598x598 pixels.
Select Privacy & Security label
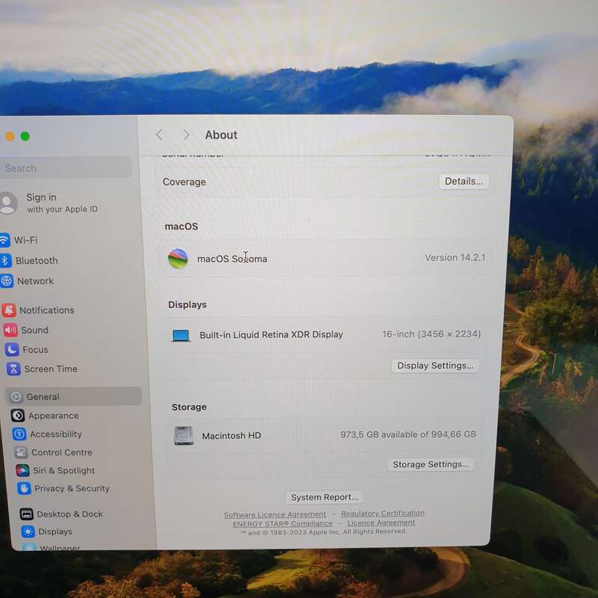(72, 488)
